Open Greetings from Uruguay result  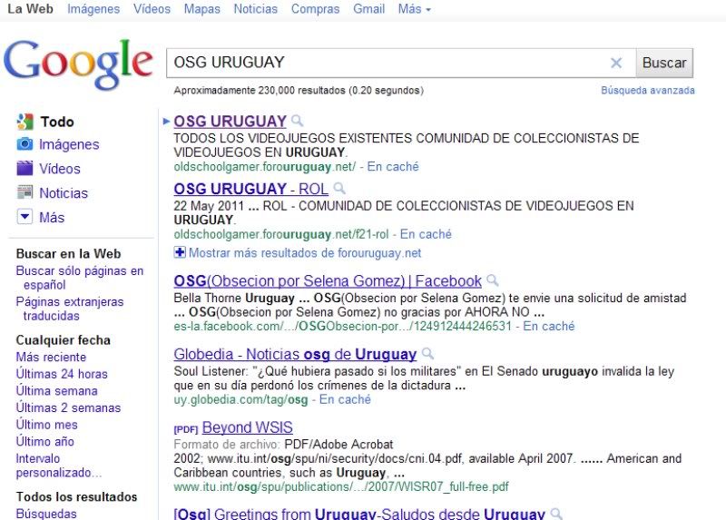click(x=359, y=513)
